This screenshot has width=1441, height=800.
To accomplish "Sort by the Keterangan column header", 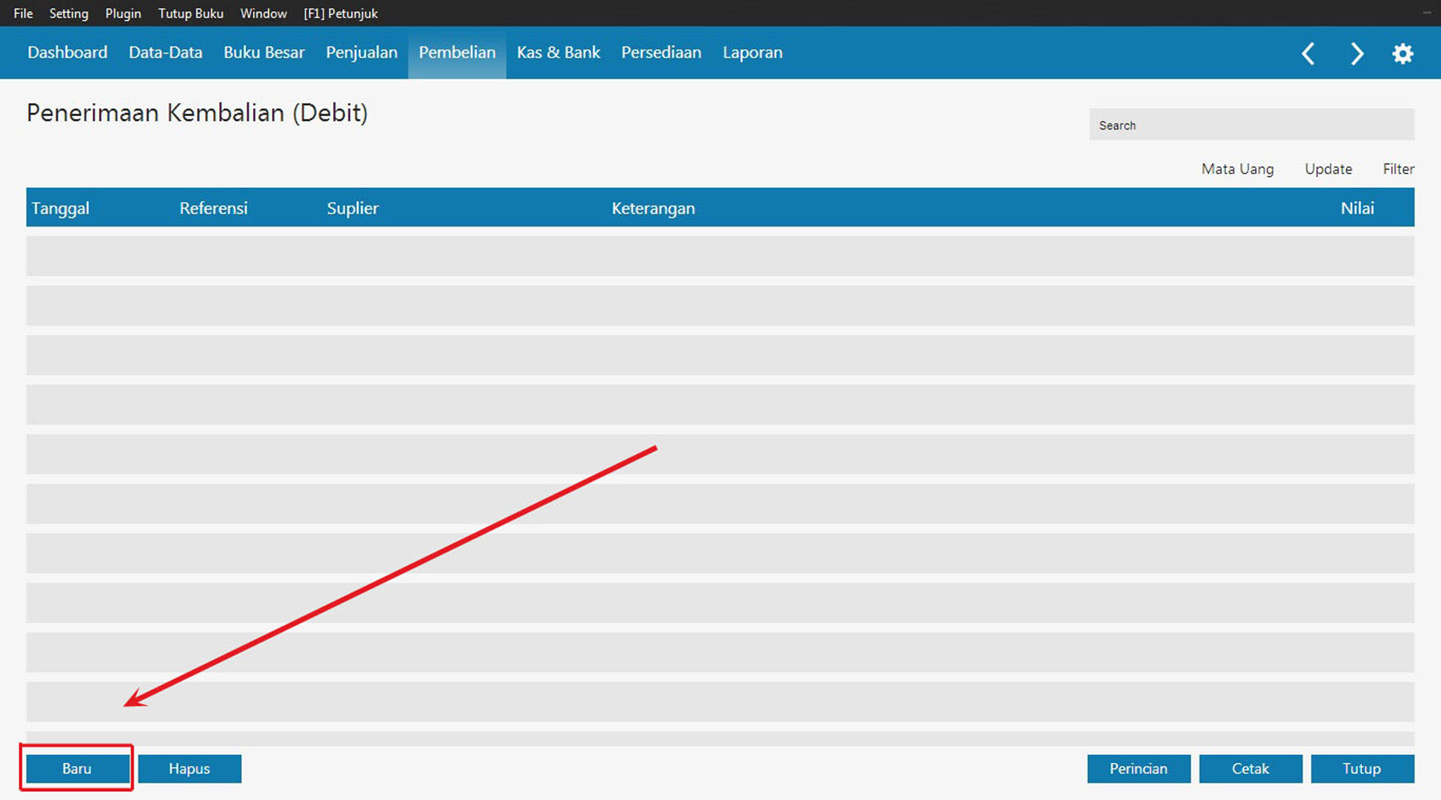I will pyautogui.click(x=653, y=208).
